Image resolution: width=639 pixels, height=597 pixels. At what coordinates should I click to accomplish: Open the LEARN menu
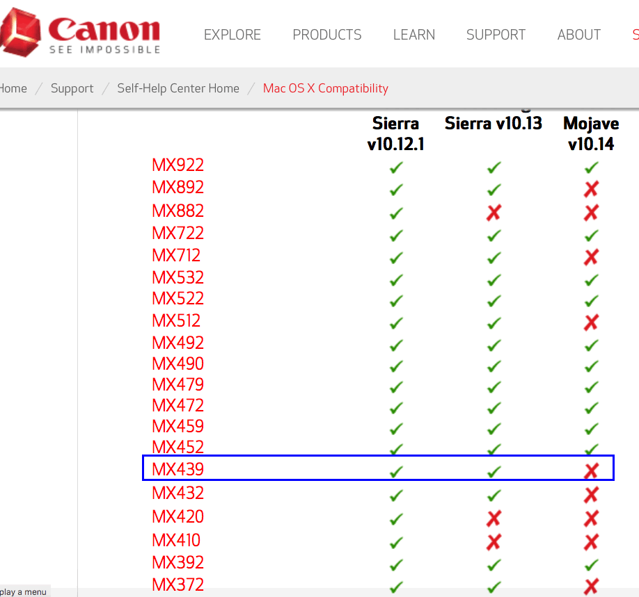click(414, 35)
